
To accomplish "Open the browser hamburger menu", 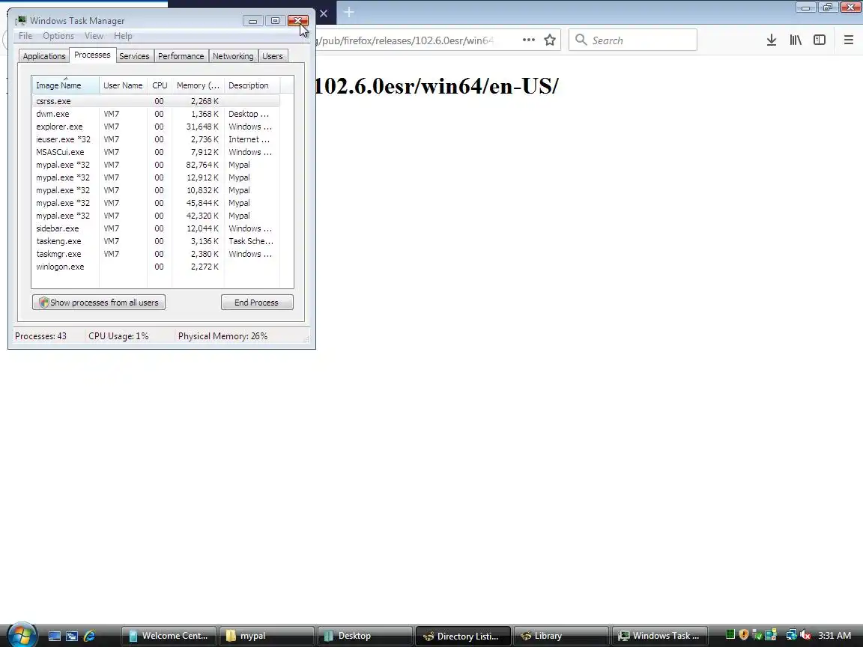I will [x=848, y=40].
